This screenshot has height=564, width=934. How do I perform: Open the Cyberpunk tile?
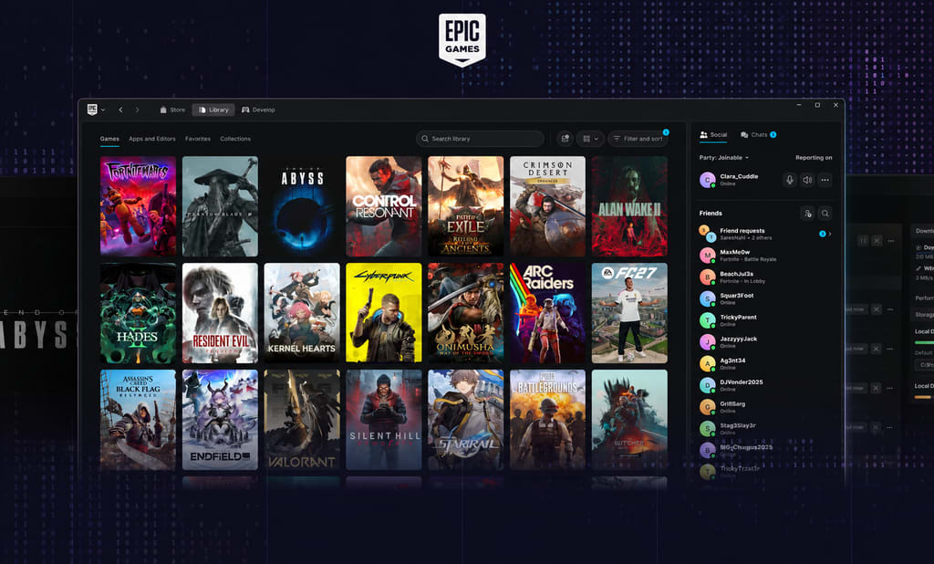tap(384, 313)
